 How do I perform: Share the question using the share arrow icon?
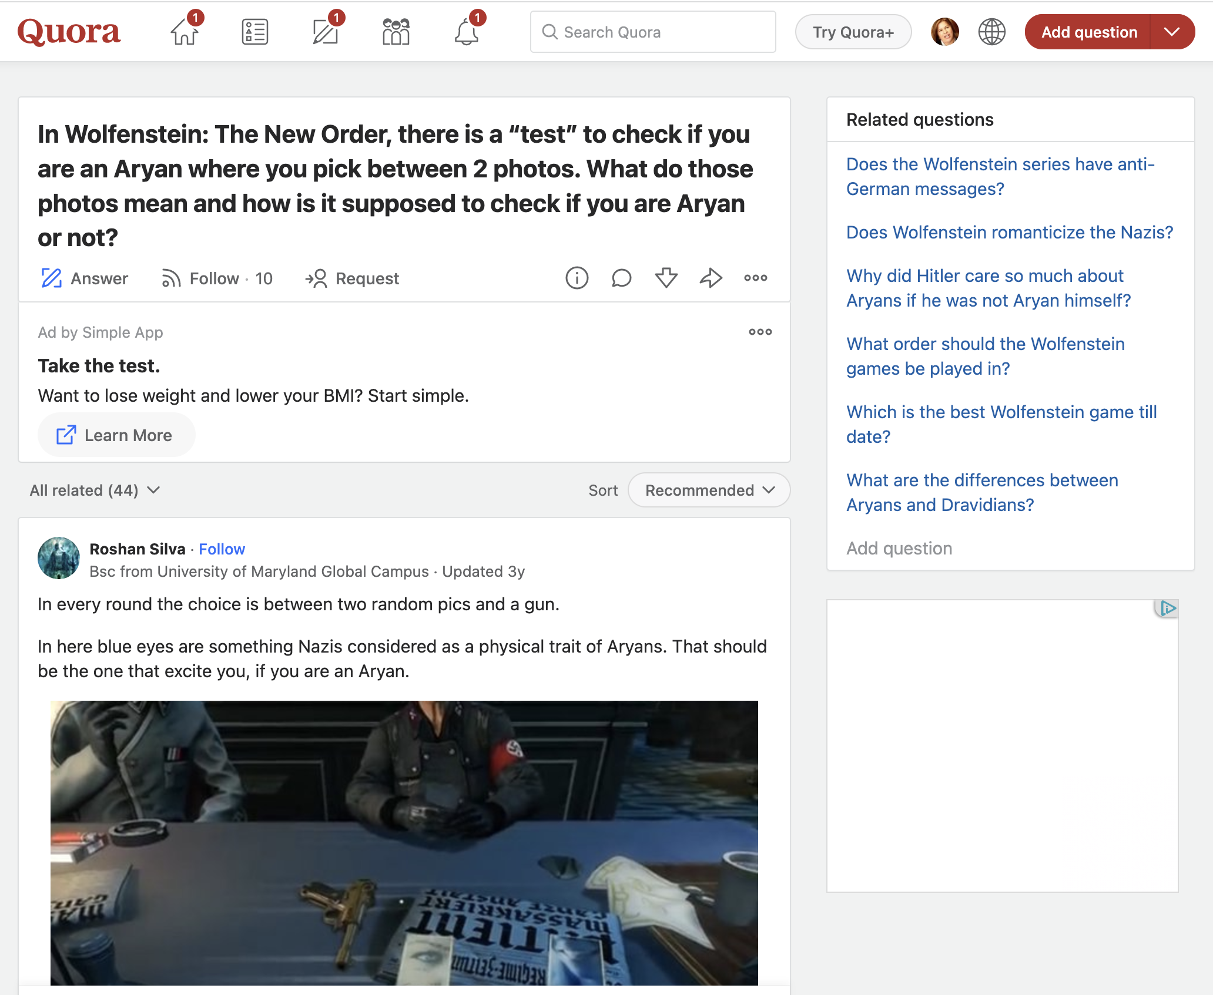coord(711,278)
